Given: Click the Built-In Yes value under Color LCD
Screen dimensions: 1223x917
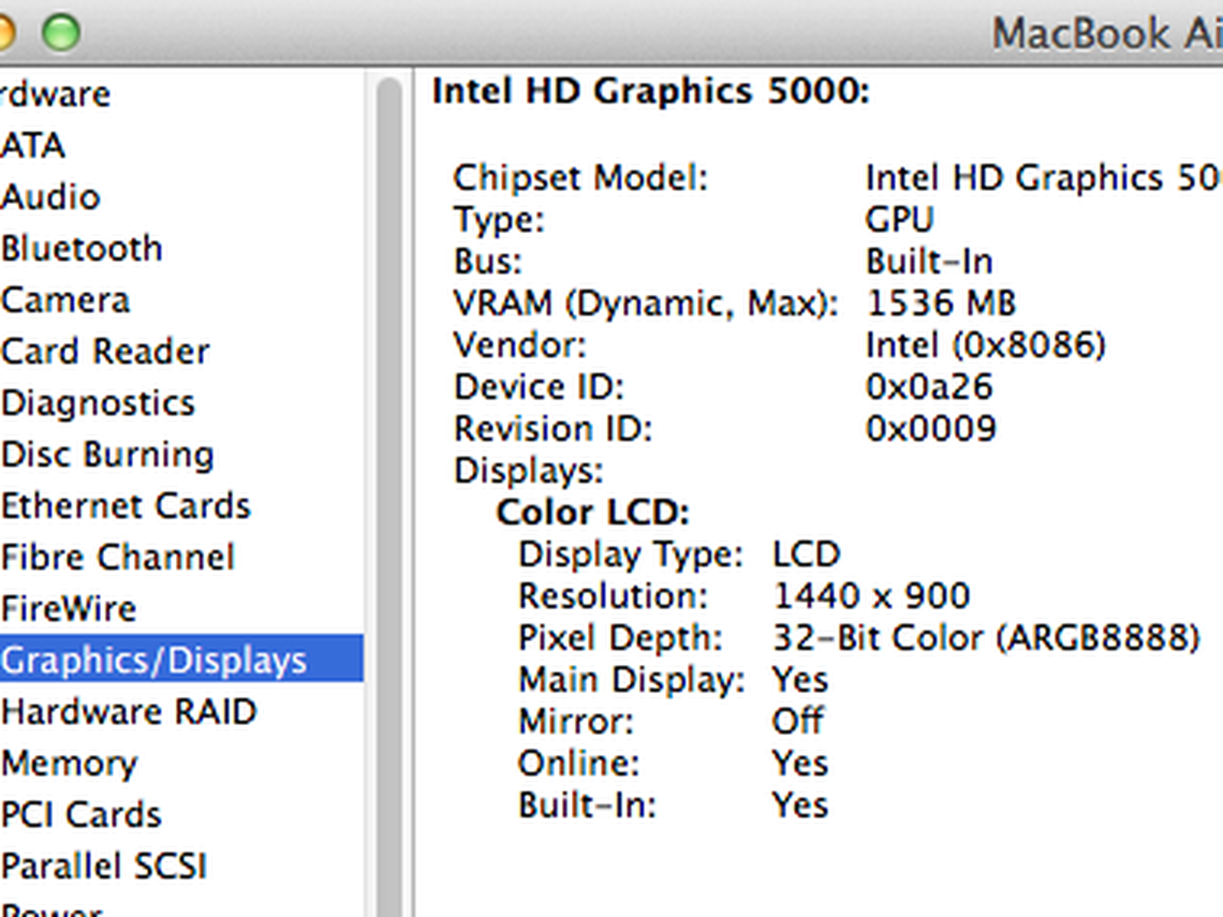Looking at the screenshot, I should pos(800,805).
